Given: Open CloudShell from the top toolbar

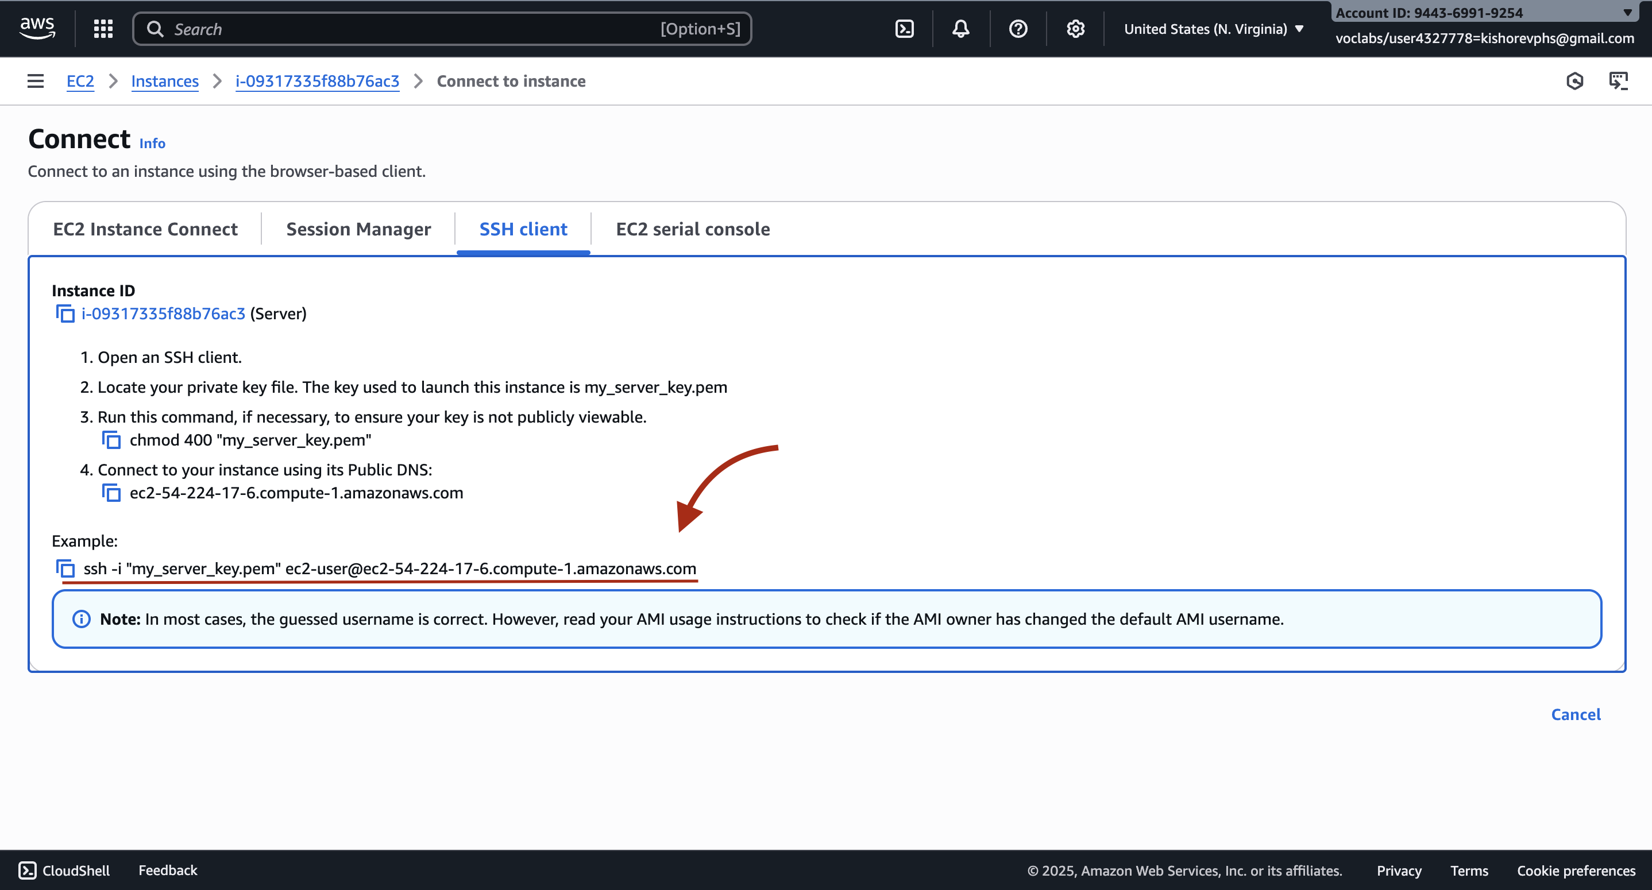Looking at the screenshot, I should coord(904,28).
